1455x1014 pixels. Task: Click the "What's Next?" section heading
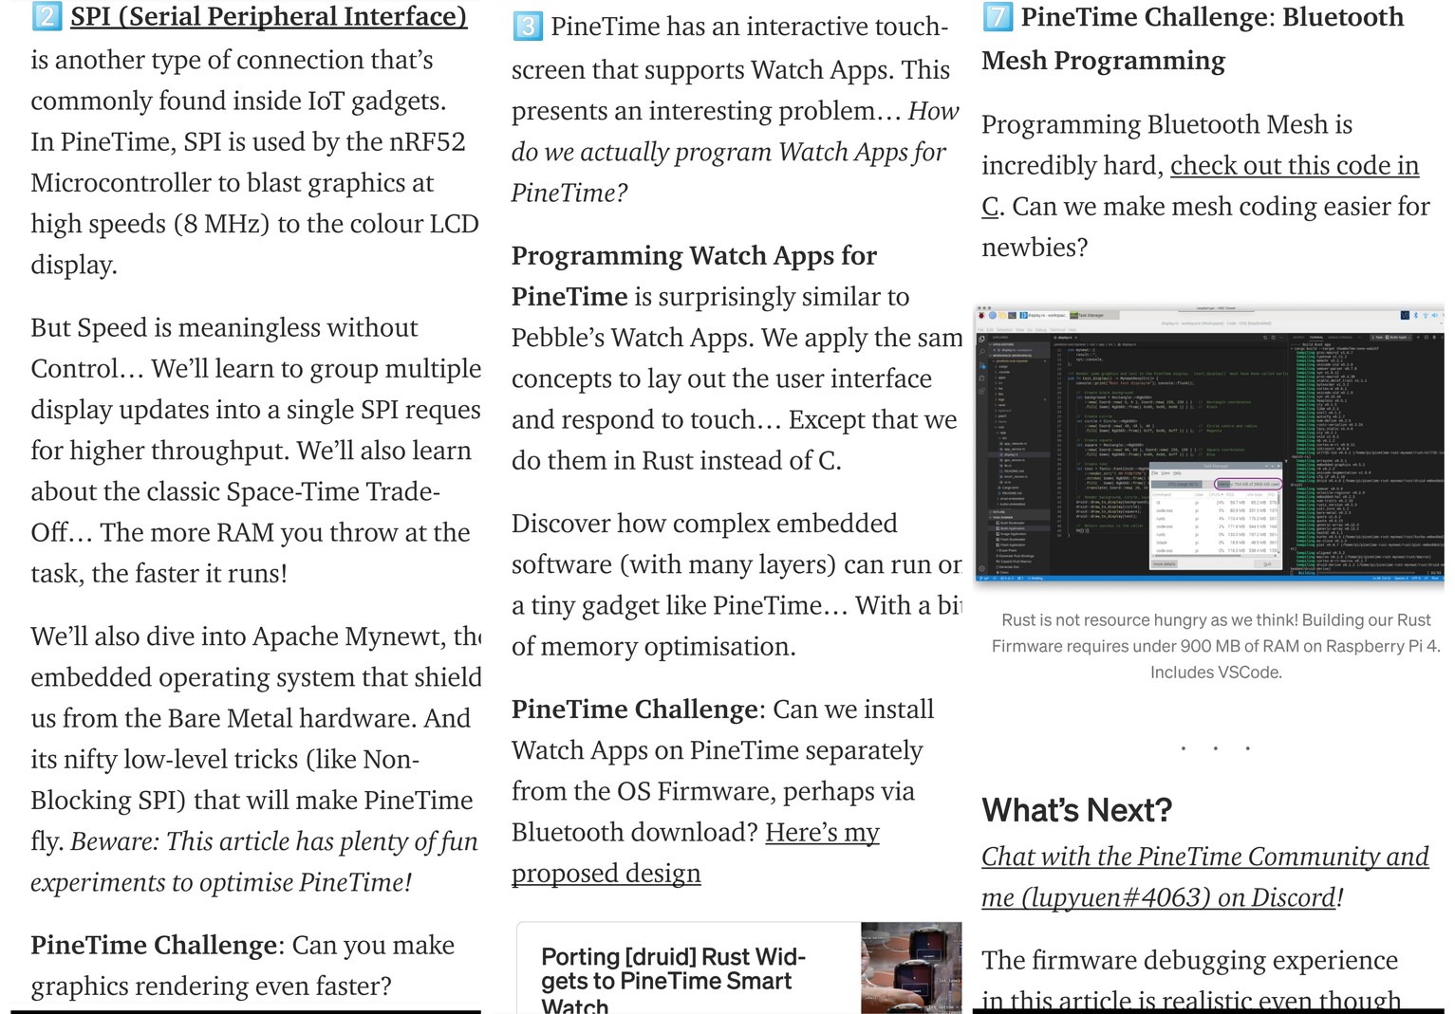pyautogui.click(x=1076, y=810)
